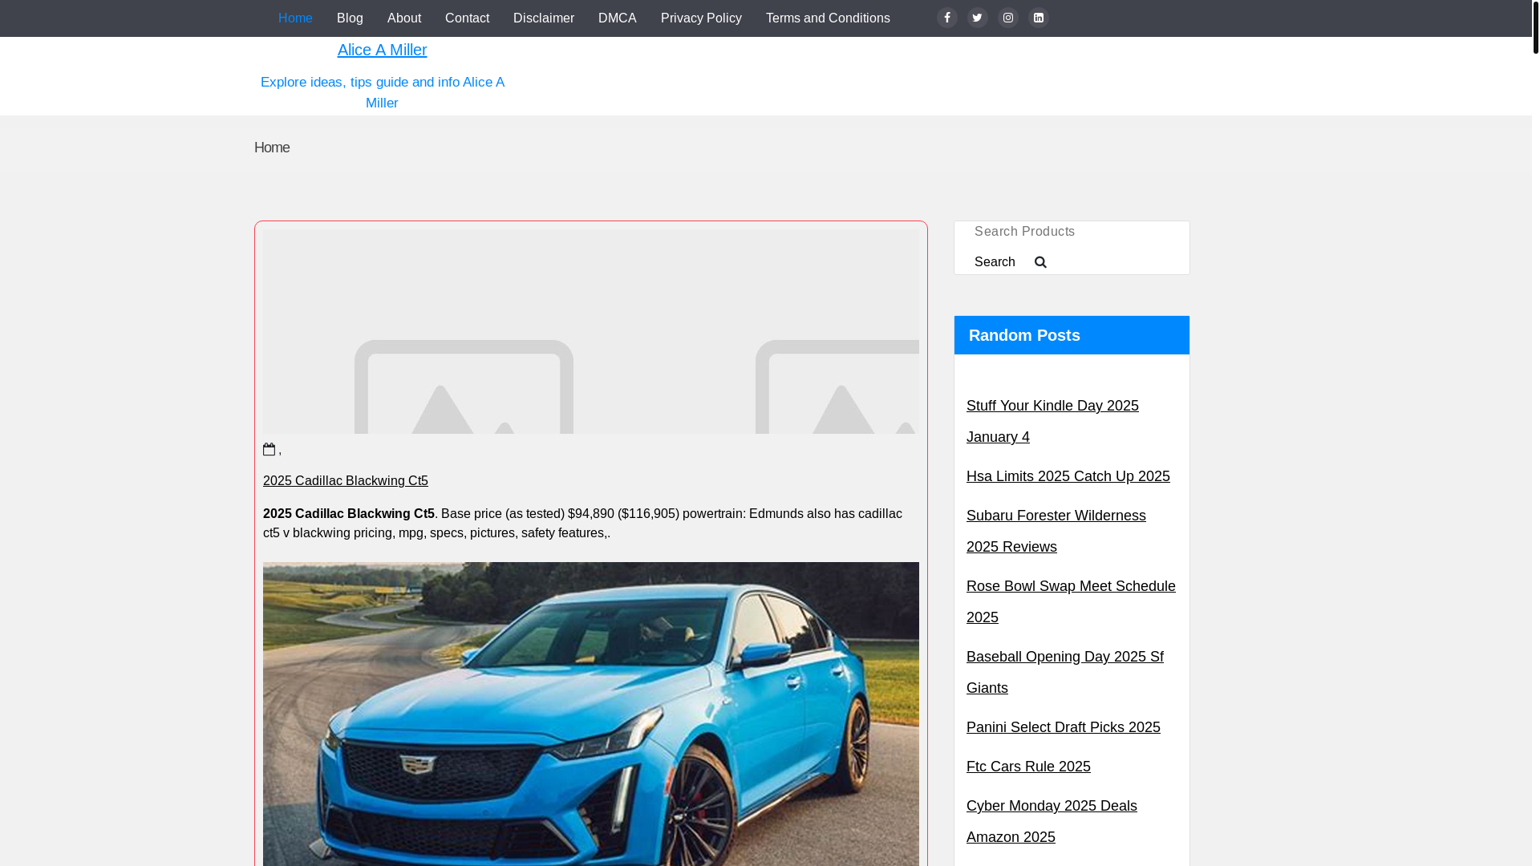Open the Twitter social icon
The height and width of the screenshot is (866, 1540).
977,18
